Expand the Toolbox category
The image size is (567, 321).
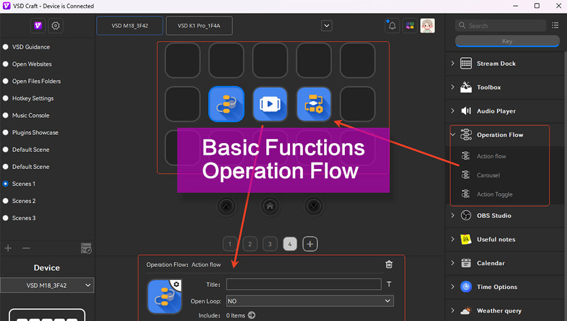click(x=453, y=87)
